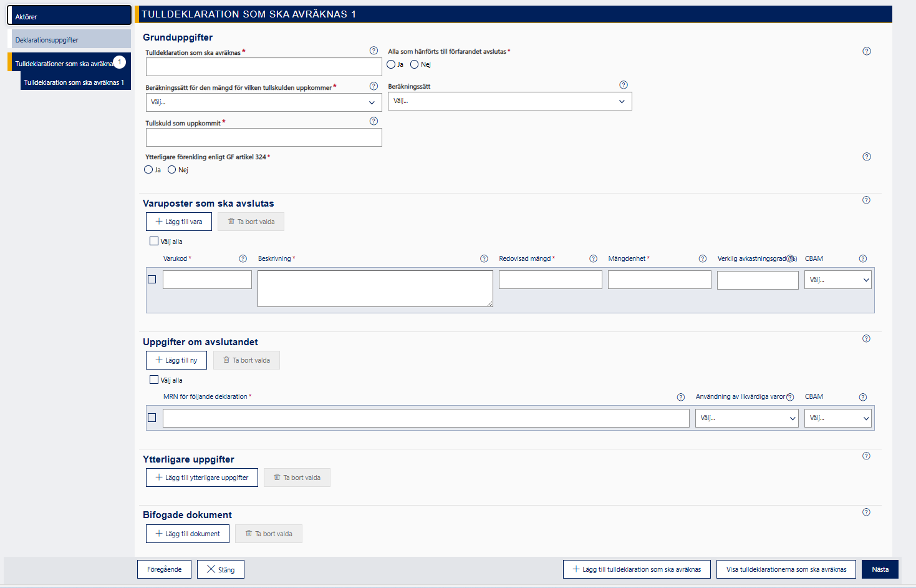Check Välj alla under Varuposter som ska avslutas
916x588 pixels.
coord(154,242)
